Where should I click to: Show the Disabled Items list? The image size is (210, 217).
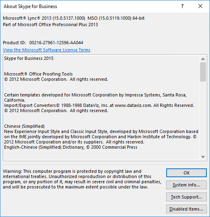coord(186,209)
